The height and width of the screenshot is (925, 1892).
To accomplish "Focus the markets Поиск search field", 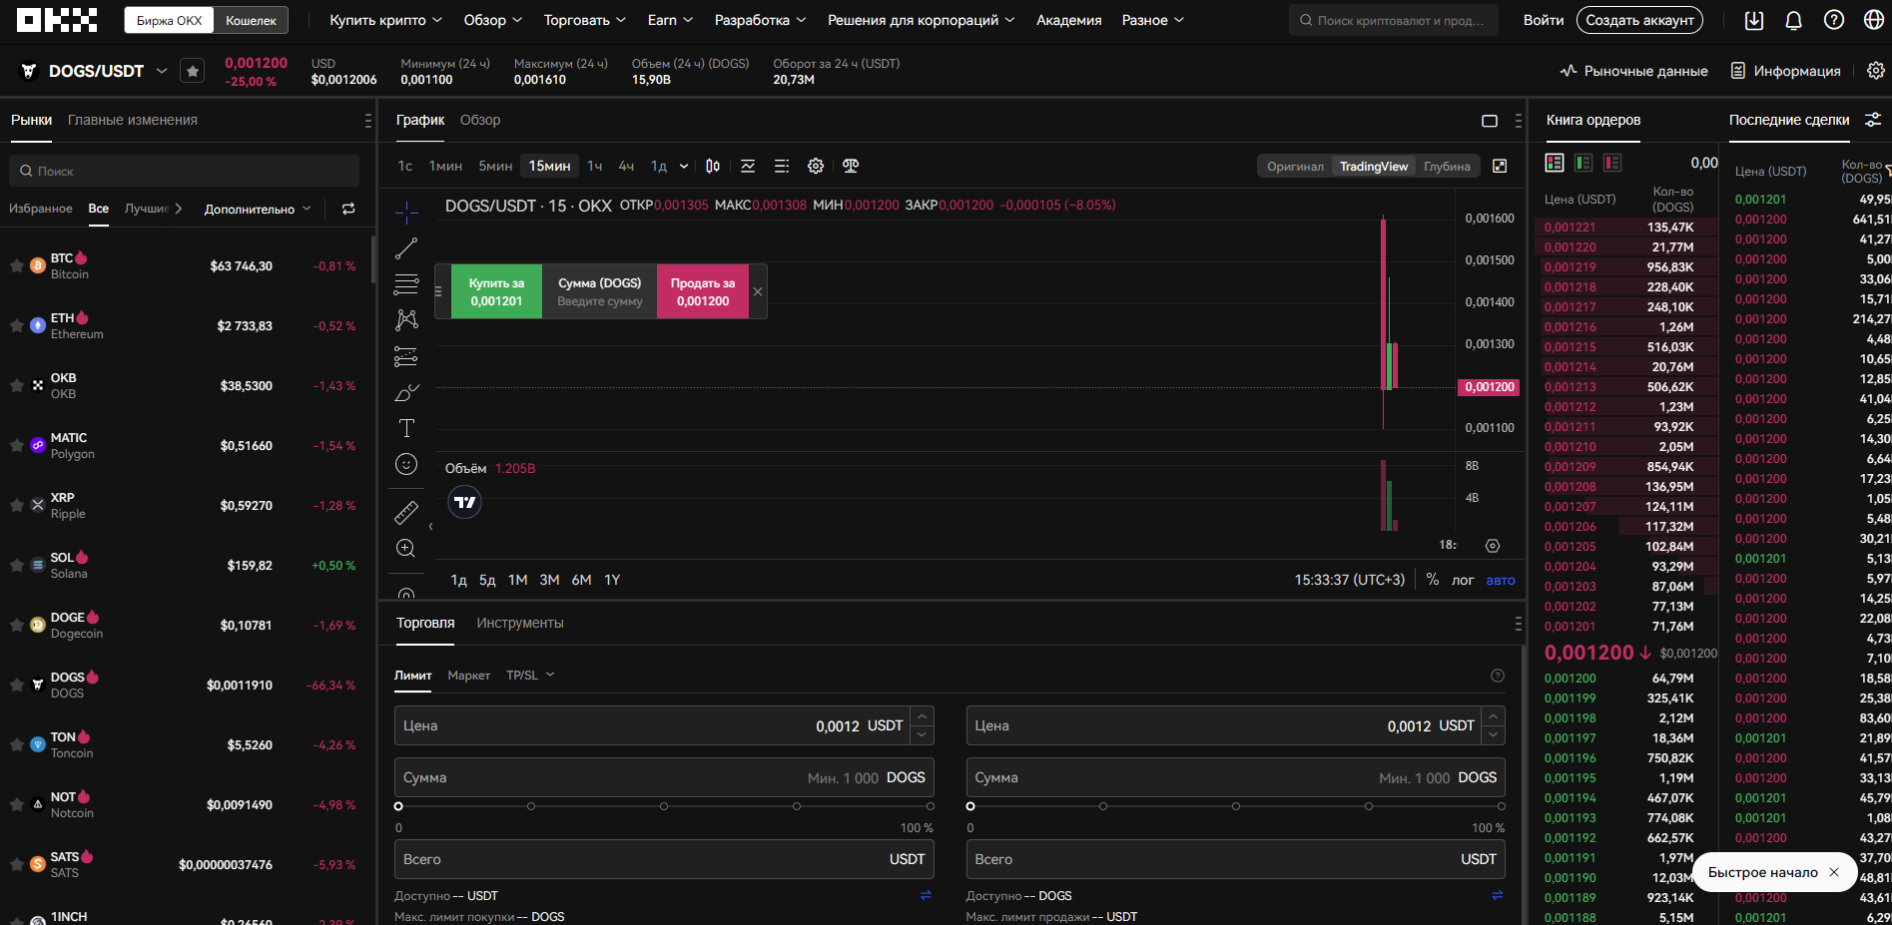I will tap(185, 171).
